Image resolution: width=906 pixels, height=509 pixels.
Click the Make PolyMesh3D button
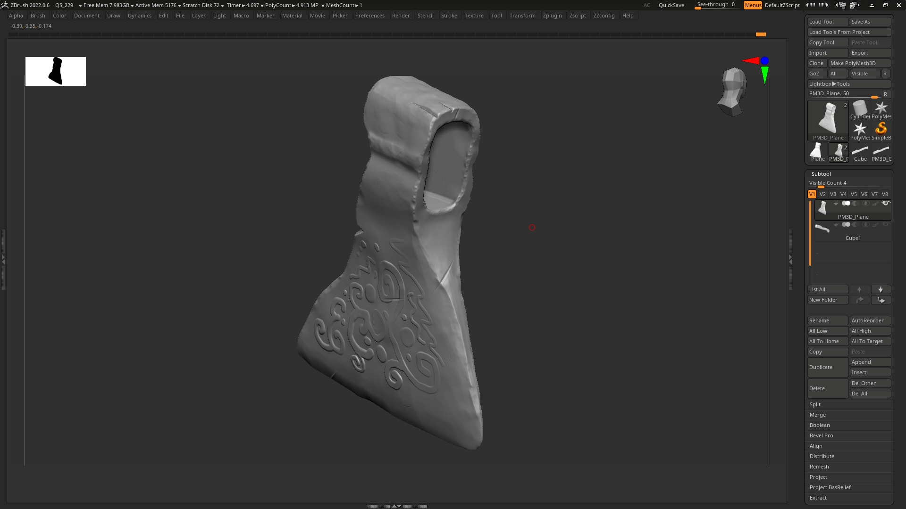point(860,63)
